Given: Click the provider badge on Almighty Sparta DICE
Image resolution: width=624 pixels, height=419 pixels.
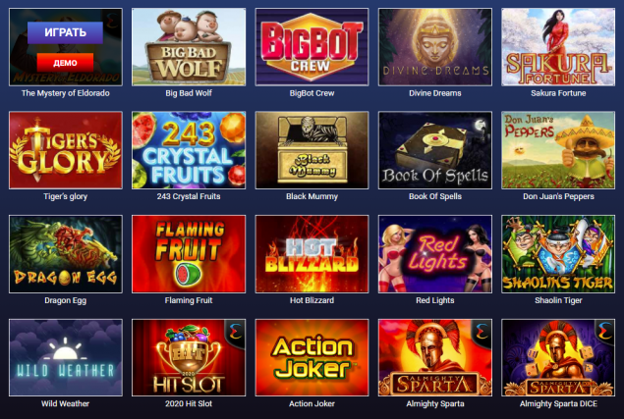Looking at the screenshot, I should (605, 331).
